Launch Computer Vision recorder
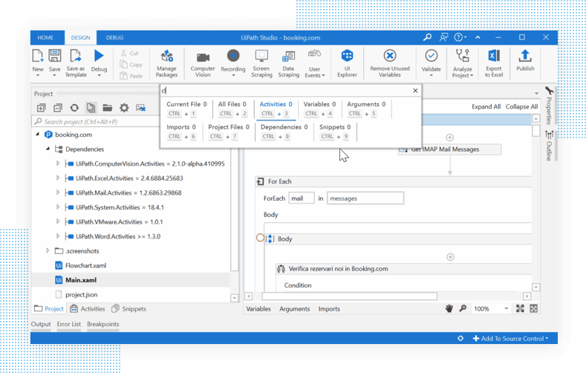Screen dimensions: 586x373 [203, 65]
